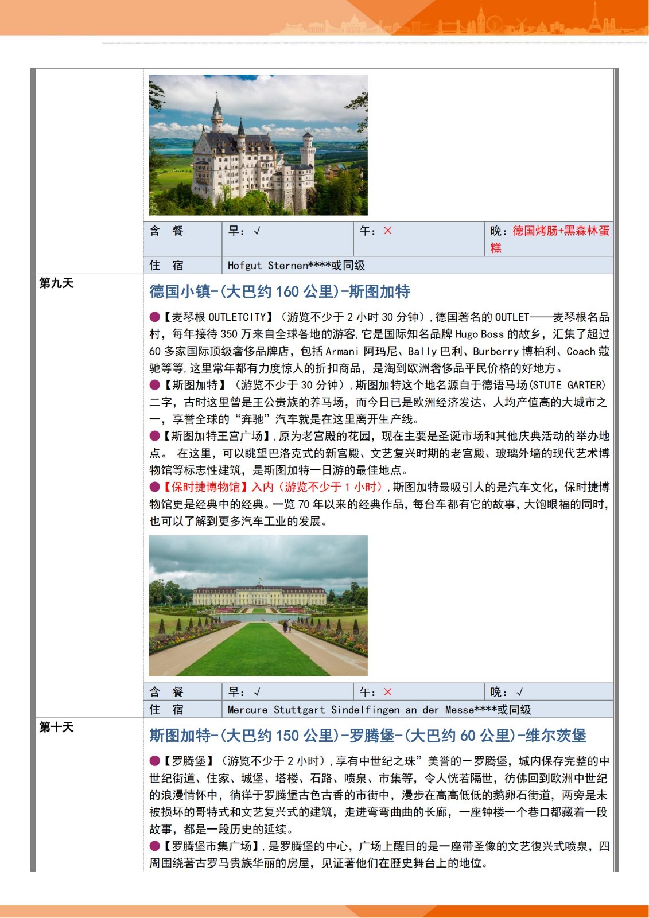Click purple bullet dot before 【罗腾堡市集广场】

coord(155,846)
